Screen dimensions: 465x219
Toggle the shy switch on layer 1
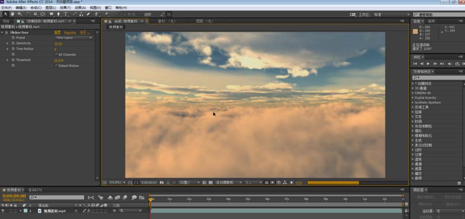tap(76, 211)
